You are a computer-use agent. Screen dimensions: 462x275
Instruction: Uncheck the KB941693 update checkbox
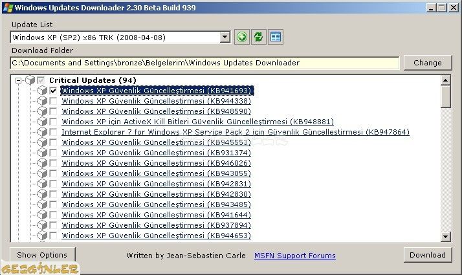tap(53, 91)
